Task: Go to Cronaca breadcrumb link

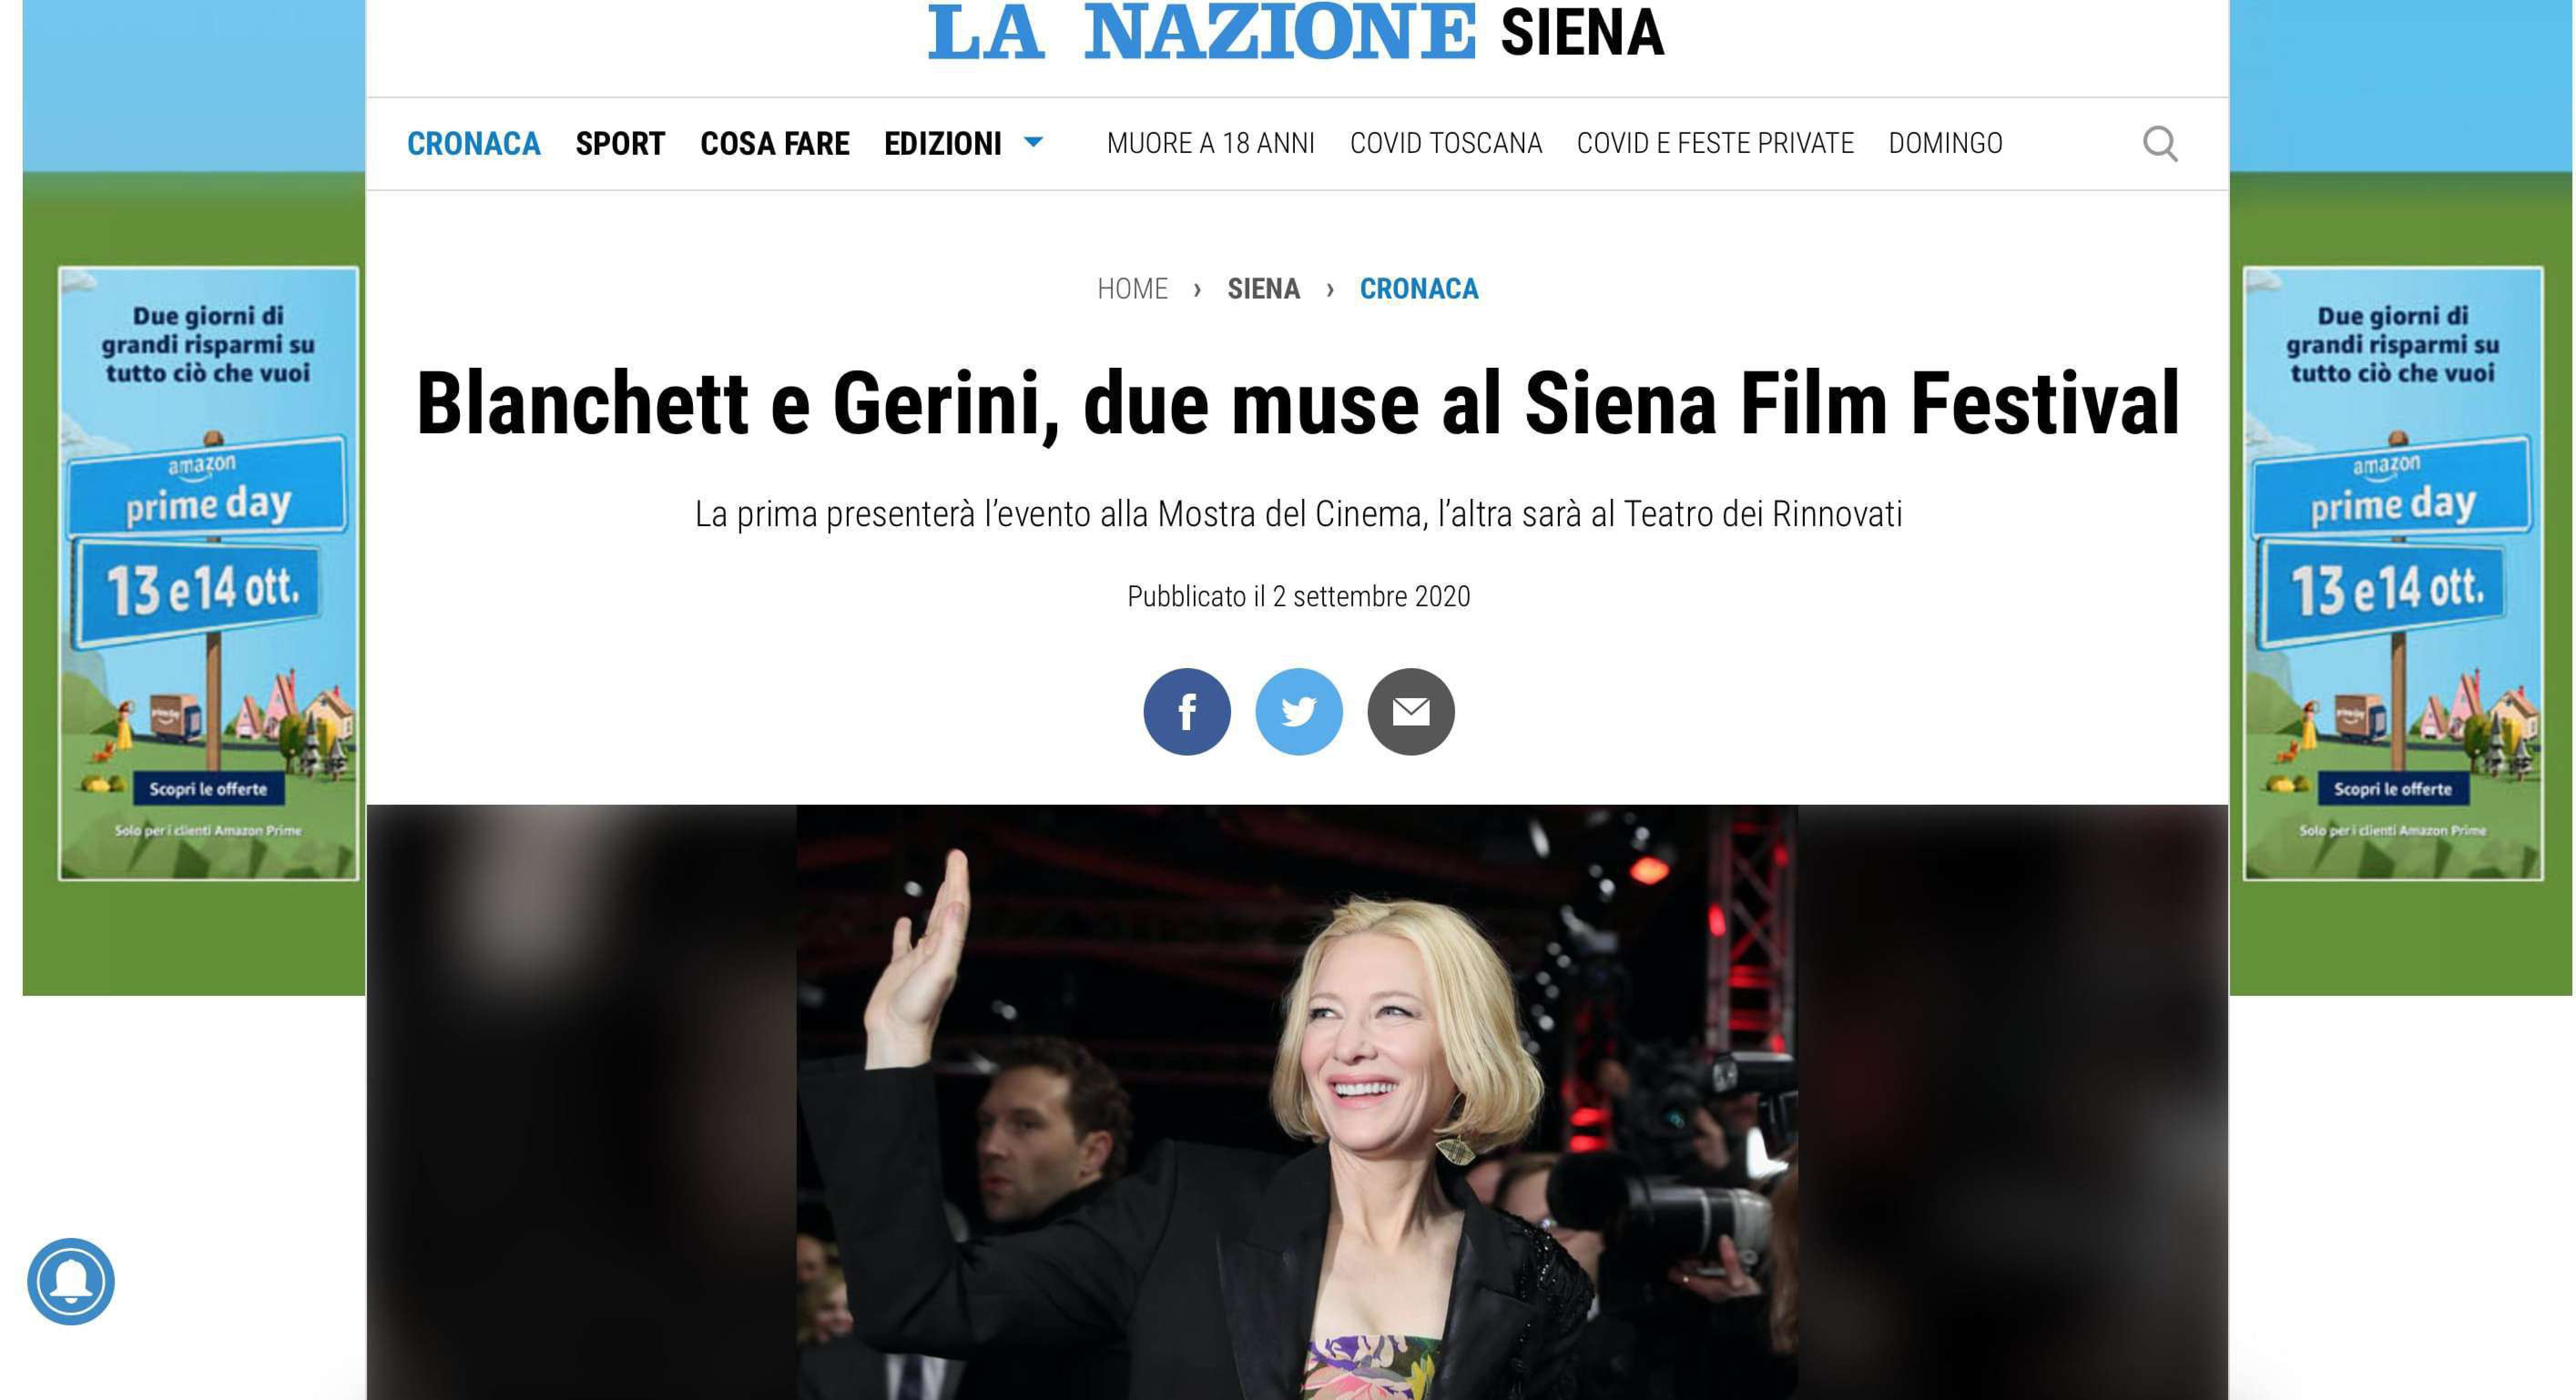Action: click(1419, 289)
